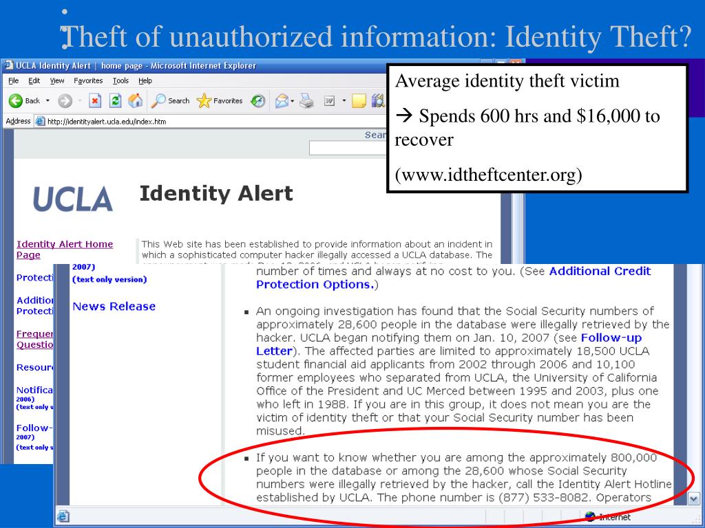Open Search pane via magnifier icon
Screen dimensions: 705x528
tap(170, 101)
